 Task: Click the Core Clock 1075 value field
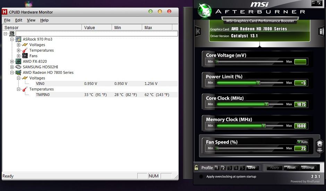[x=300, y=104]
